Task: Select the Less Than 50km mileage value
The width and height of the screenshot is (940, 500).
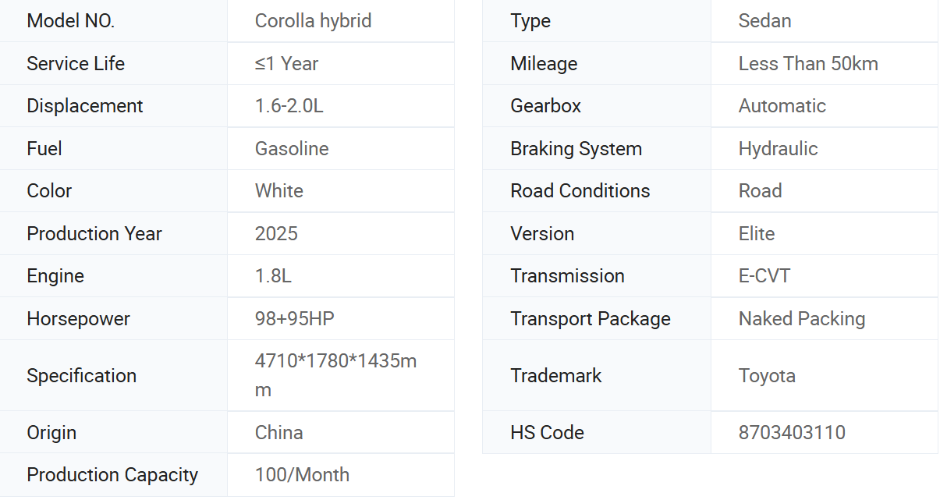Action: tap(808, 64)
